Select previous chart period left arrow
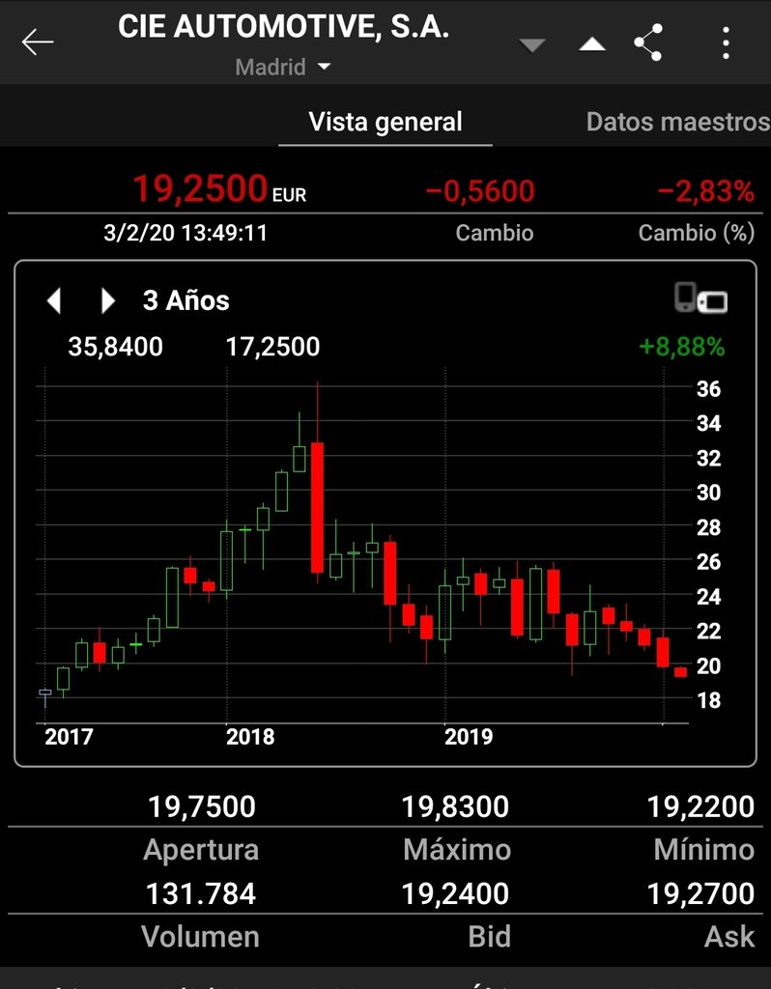The width and height of the screenshot is (771, 989). [54, 301]
